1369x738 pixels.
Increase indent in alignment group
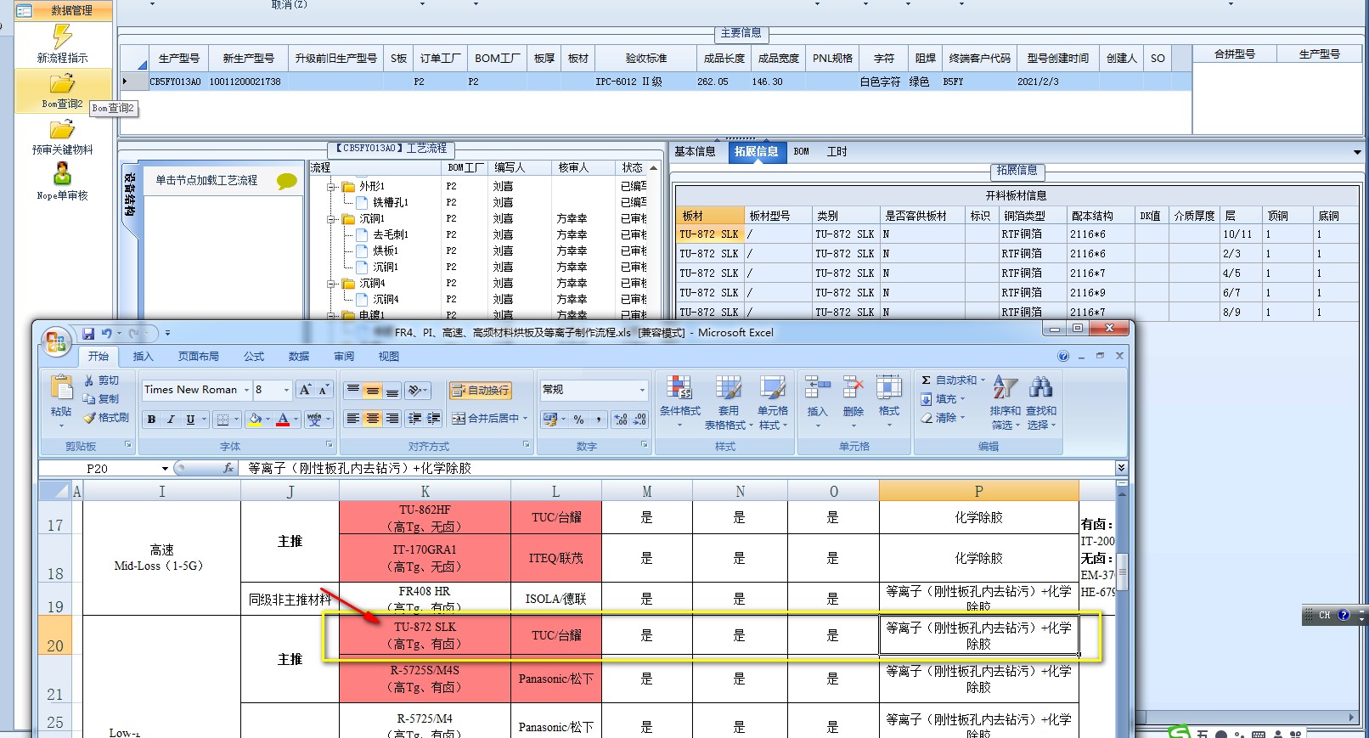pyautogui.click(x=434, y=419)
